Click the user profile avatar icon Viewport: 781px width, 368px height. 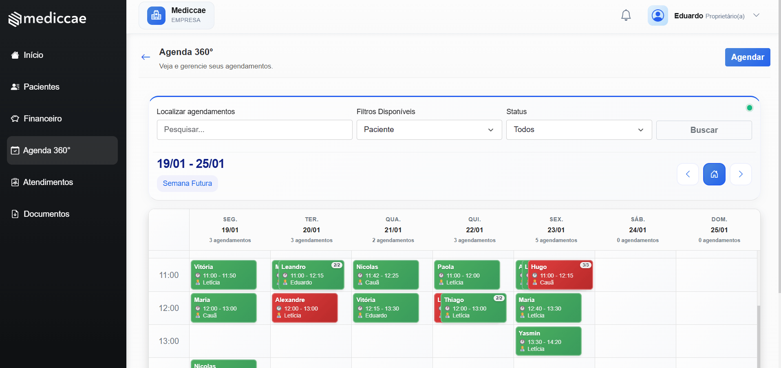(x=657, y=15)
